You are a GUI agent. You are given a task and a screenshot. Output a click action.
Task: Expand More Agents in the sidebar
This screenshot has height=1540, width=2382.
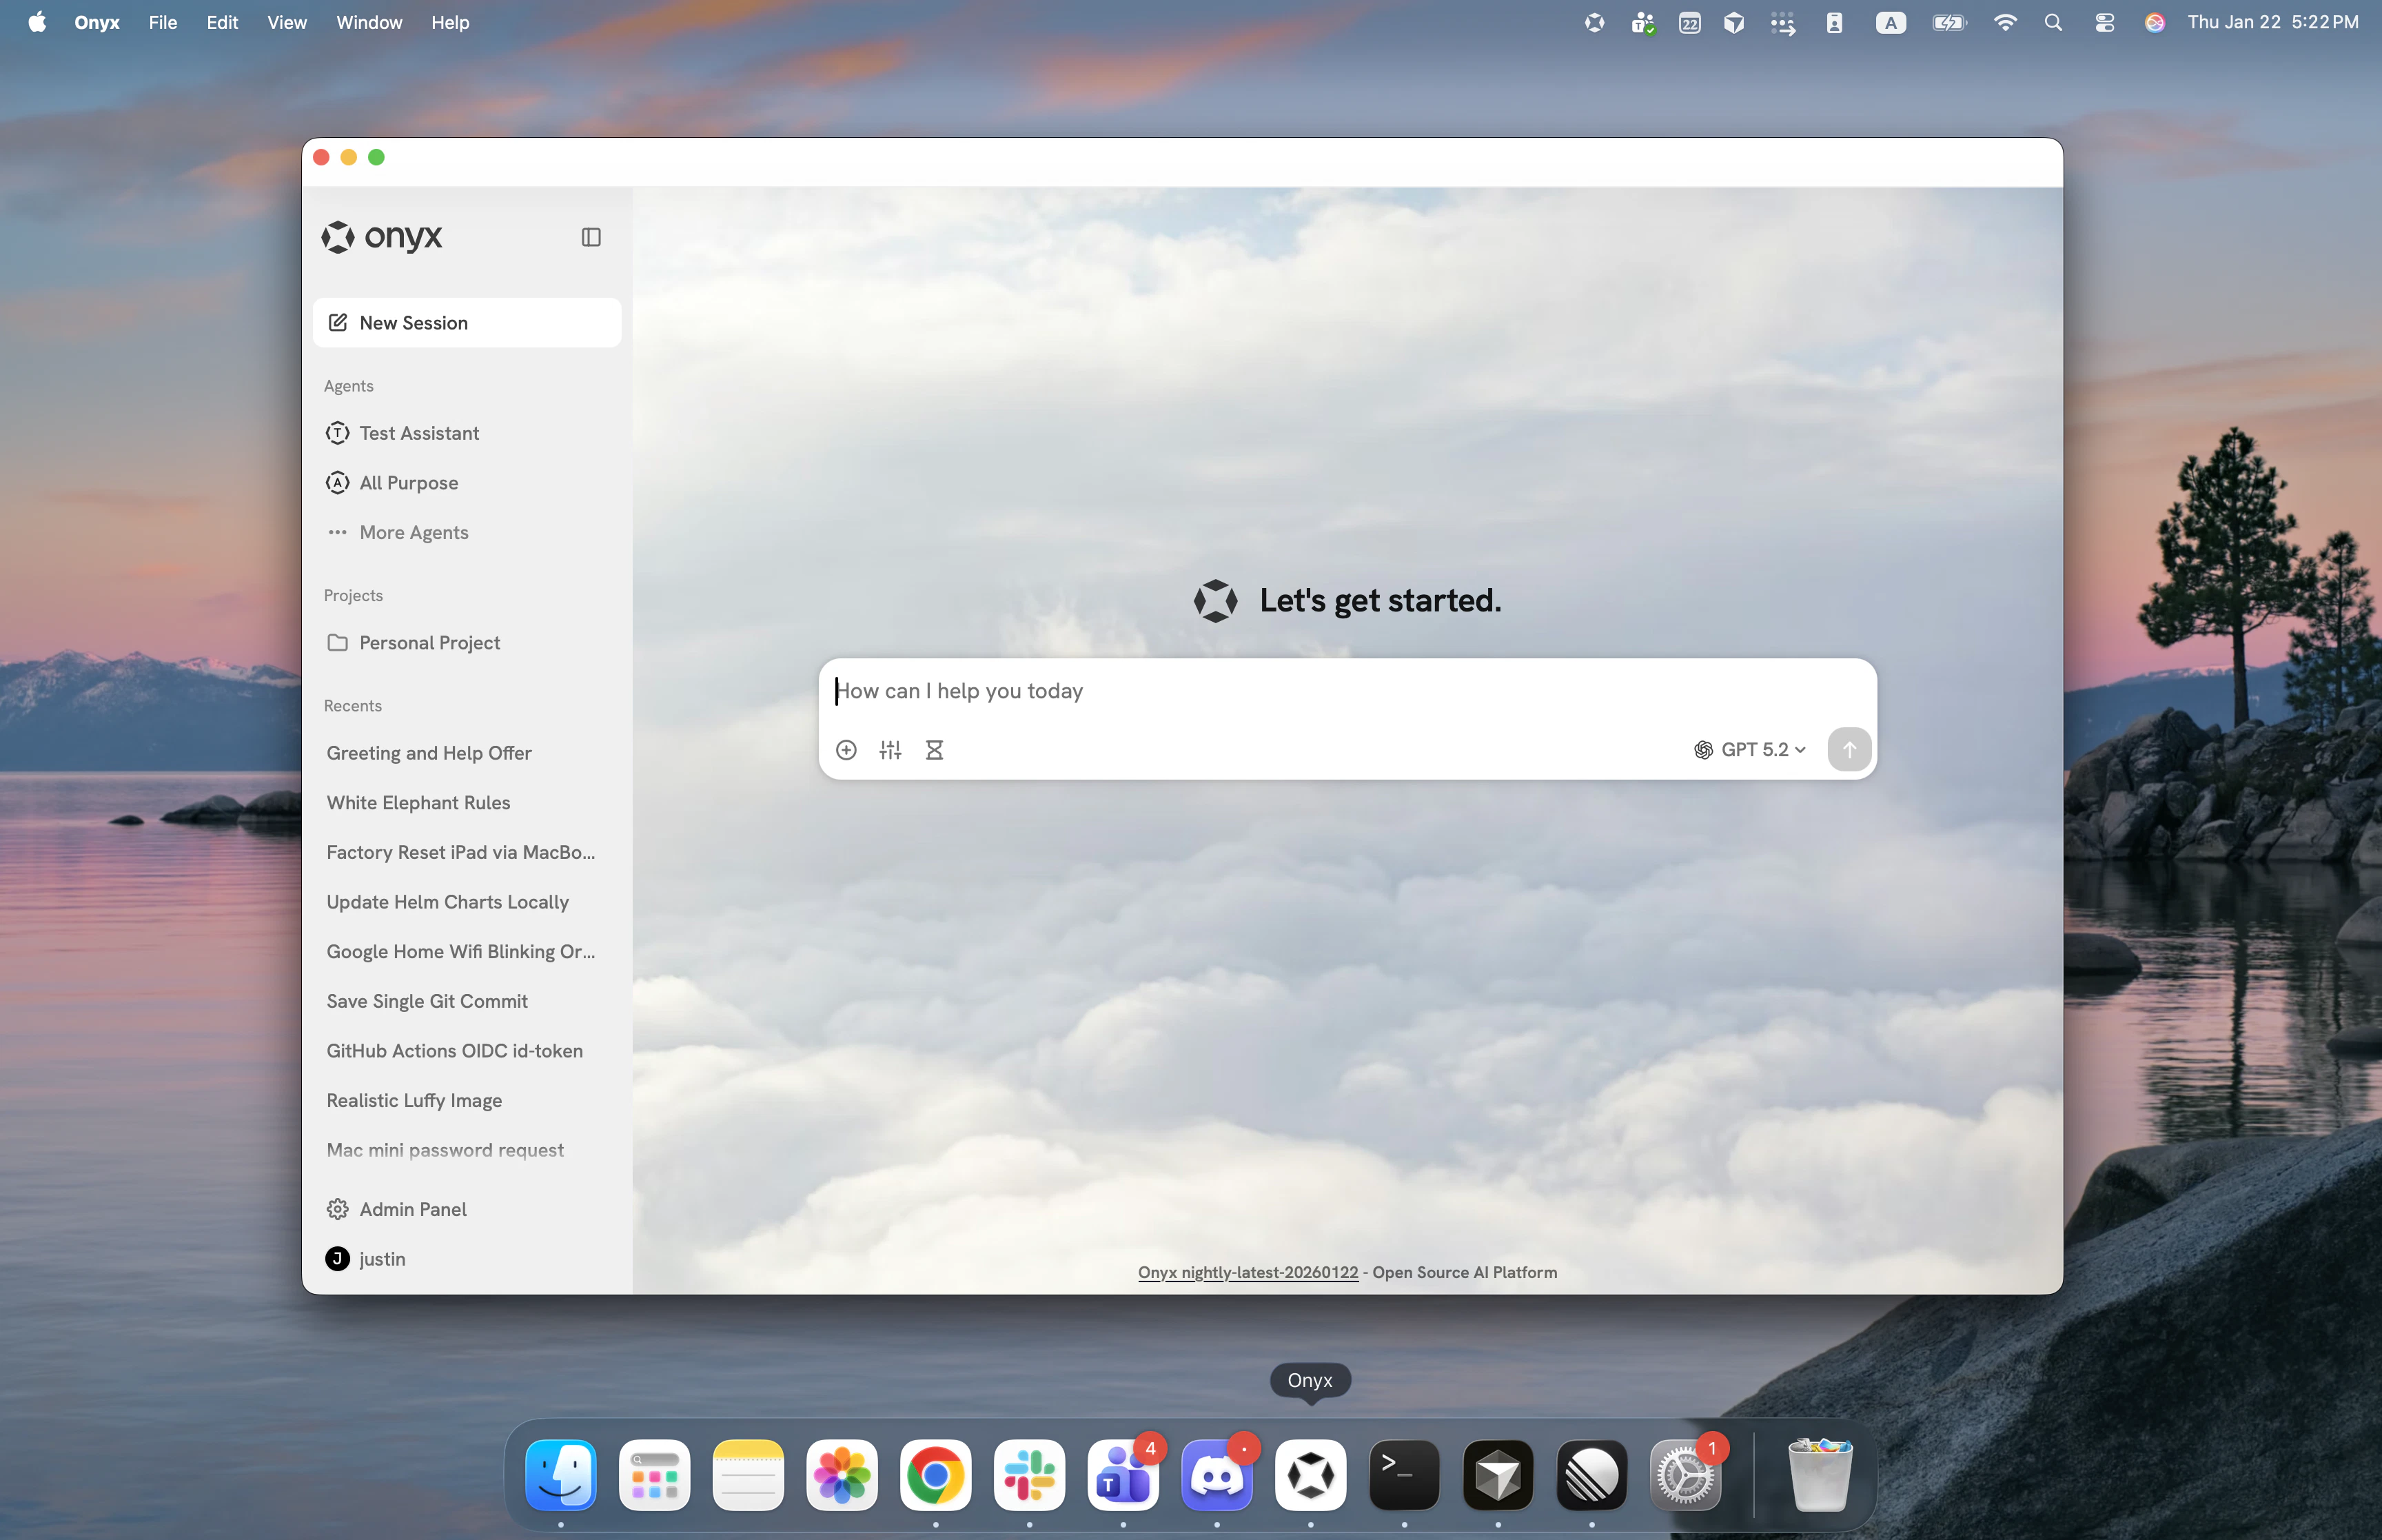coord(414,532)
